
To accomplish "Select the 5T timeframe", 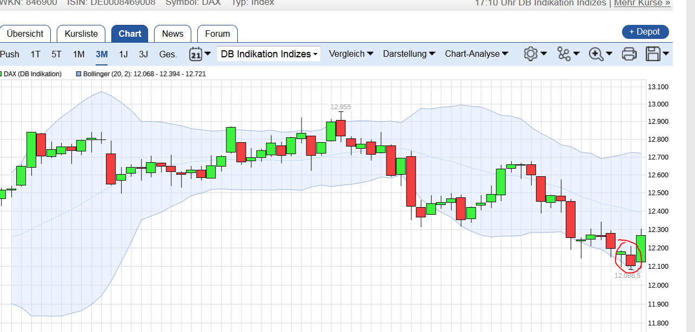I will point(56,54).
